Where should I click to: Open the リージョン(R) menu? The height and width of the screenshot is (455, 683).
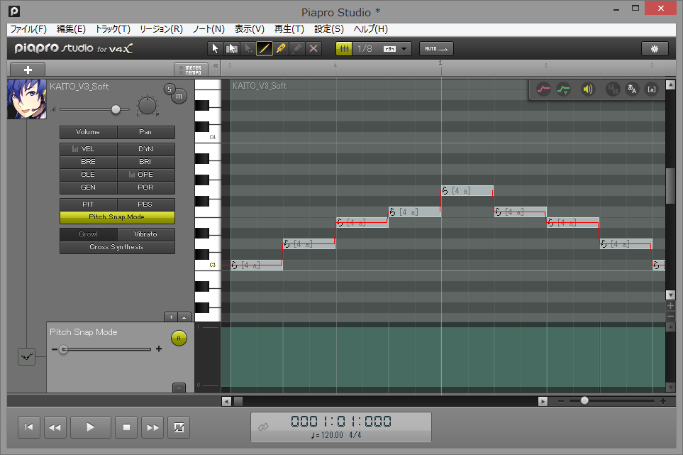click(x=161, y=29)
